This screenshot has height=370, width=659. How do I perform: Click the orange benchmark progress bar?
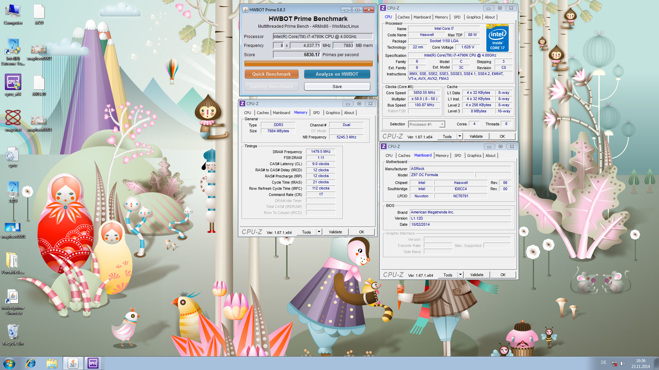pyautogui.click(x=308, y=63)
